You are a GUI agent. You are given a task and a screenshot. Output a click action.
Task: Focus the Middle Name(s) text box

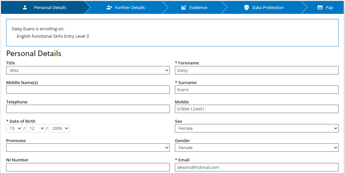pyautogui.click(x=88, y=90)
